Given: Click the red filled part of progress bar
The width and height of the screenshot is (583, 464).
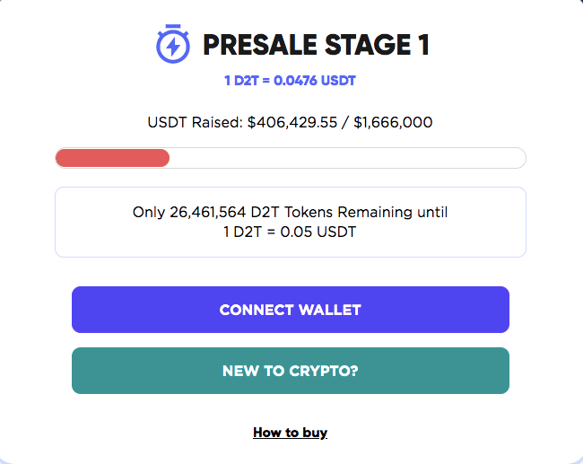Looking at the screenshot, I should click(x=113, y=158).
